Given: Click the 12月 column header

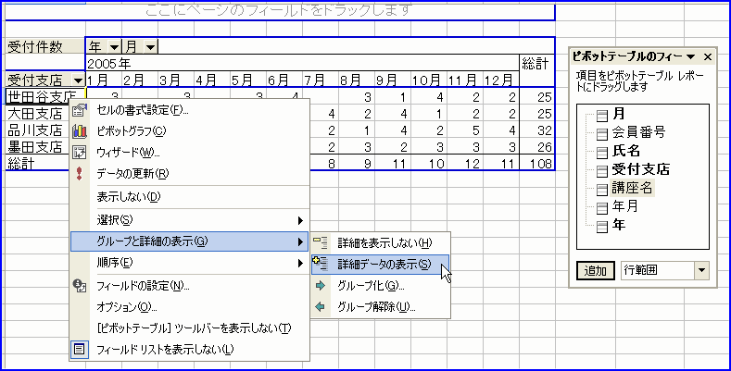Looking at the screenshot, I should [501, 80].
